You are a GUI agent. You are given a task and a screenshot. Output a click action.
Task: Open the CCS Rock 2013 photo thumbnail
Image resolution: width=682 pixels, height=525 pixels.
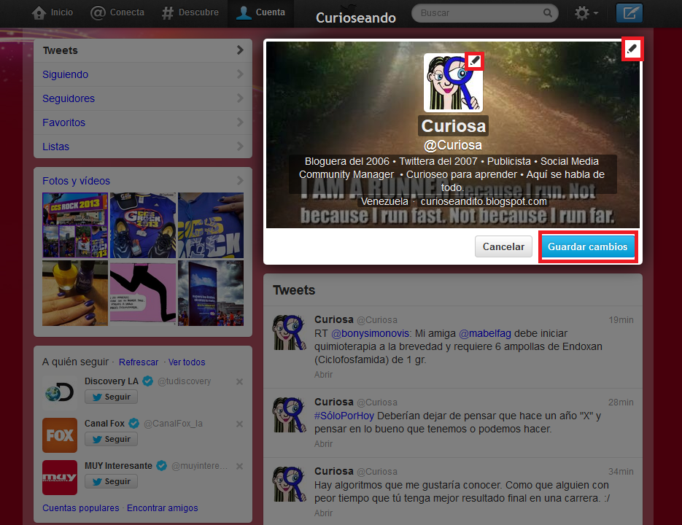[x=75, y=225]
